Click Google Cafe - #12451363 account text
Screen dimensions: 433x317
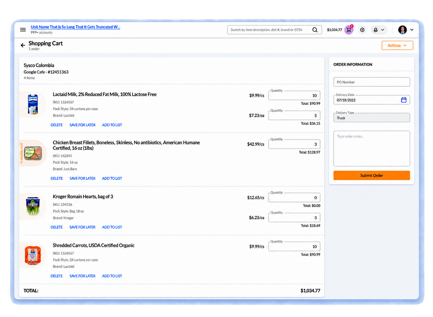click(46, 72)
